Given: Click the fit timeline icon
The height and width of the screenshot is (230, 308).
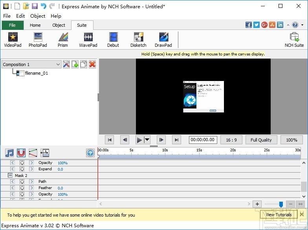Looking at the screenshot, I should tap(45, 153).
